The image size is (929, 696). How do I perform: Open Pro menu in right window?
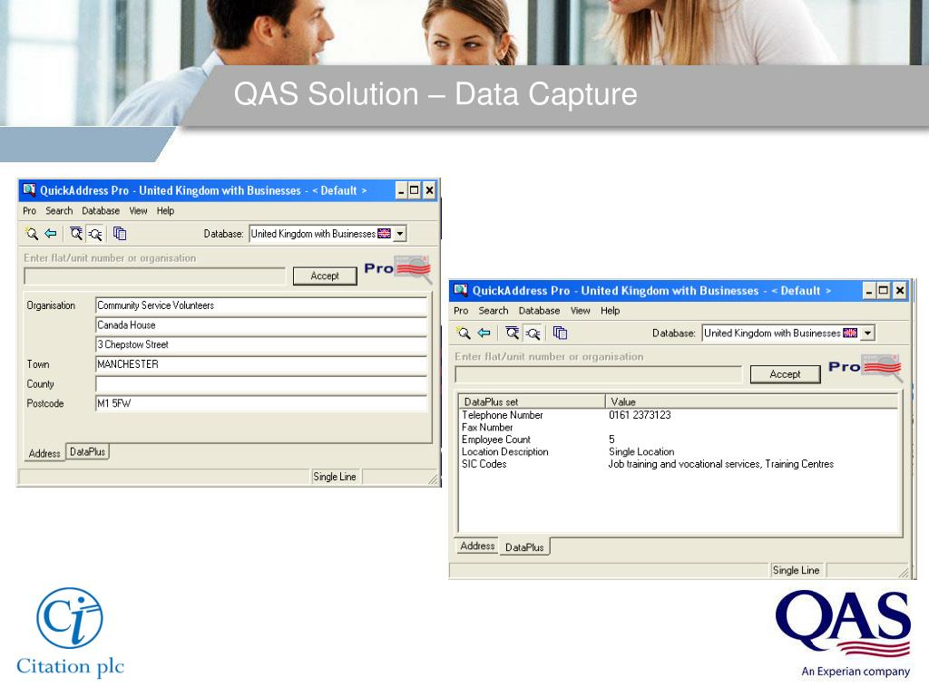461,311
